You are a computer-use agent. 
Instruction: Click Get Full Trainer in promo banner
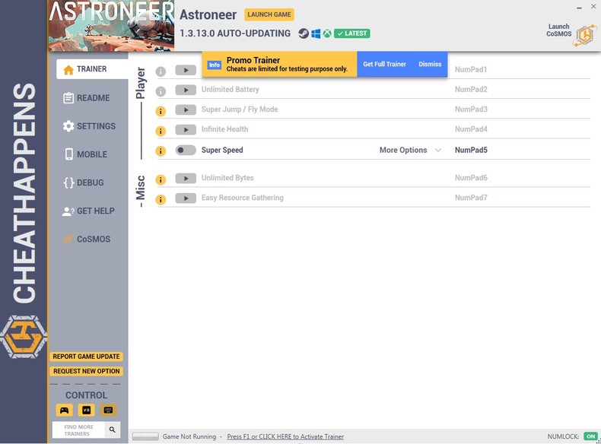pyautogui.click(x=384, y=65)
